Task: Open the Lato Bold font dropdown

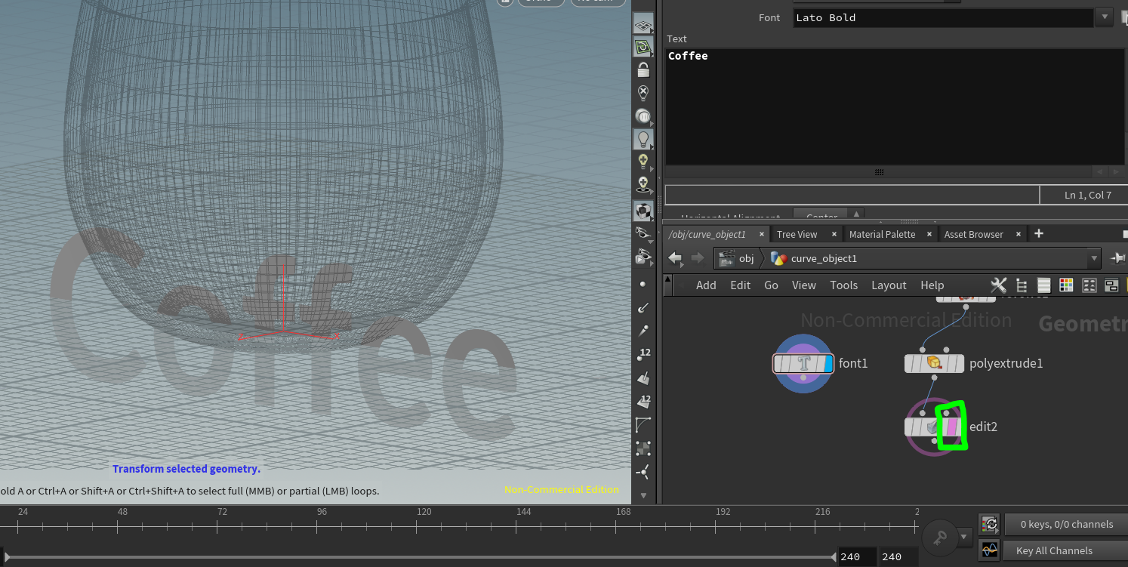Action: click(x=1104, y=17)
